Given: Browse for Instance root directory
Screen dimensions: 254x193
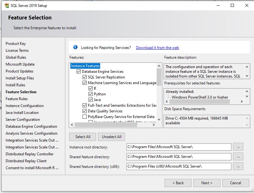Looking at the screenshot, I should tap(239, 147).
